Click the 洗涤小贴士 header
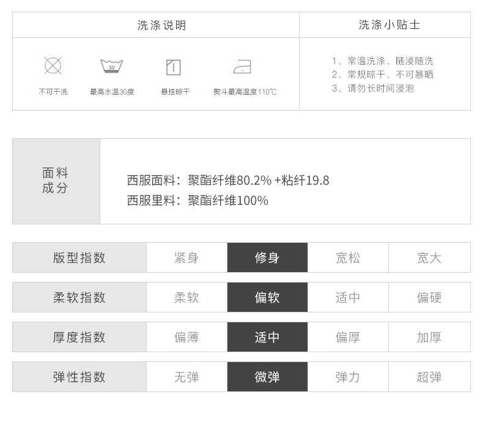 click(x=389, y=24)
